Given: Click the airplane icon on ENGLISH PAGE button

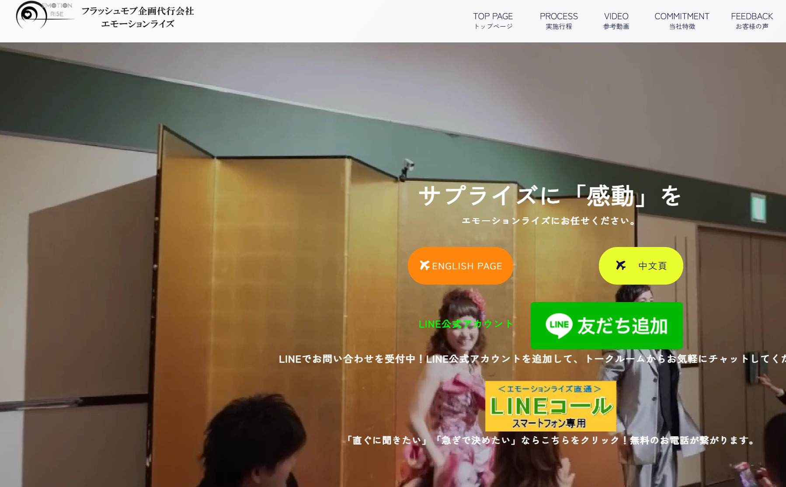Looking at the screenshot, I should 424,265.
